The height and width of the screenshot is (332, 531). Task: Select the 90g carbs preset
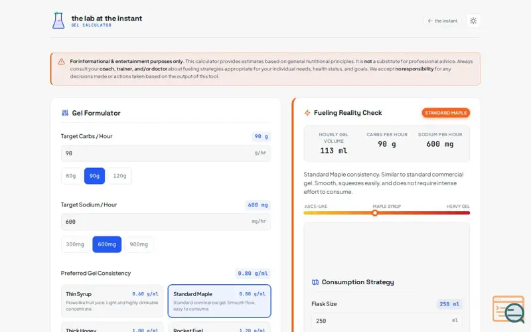(x=94, y=176)
